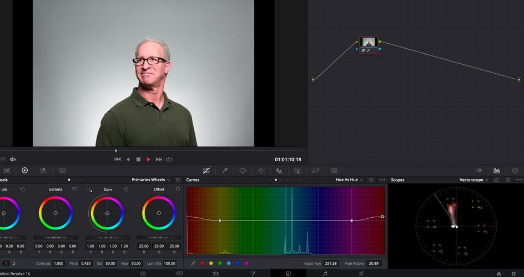Open the Blur palette droplet icon
The width and height of the screenshot is (524, 277).
[279, 170]
